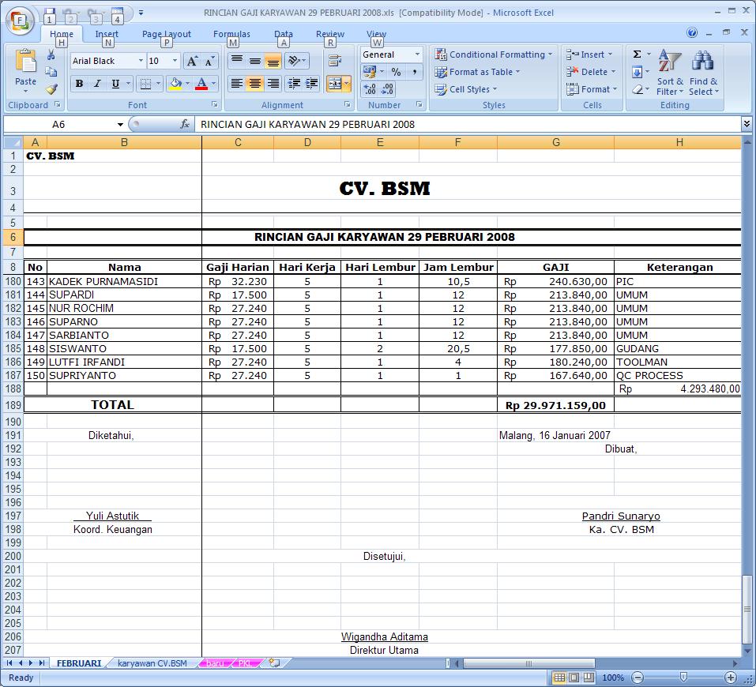Click the Borders icon
This screenshot has height=687, width=756.
point(145,84)
